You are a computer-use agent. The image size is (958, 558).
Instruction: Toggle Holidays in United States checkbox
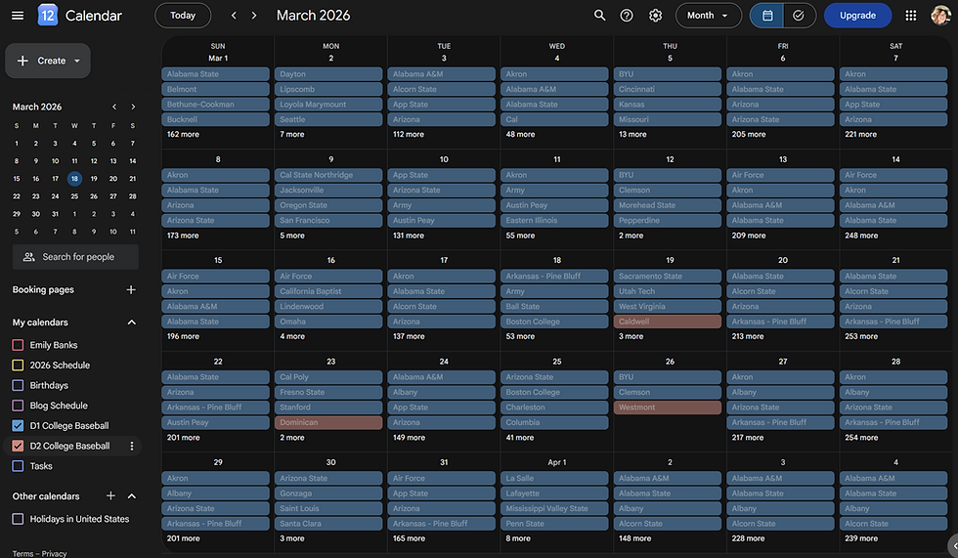pos(18,519)
